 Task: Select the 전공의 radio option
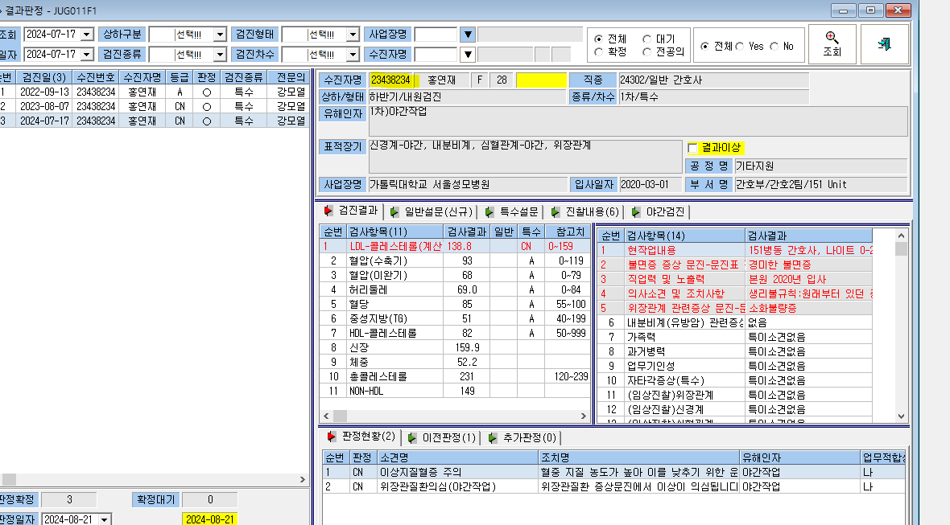pos(647,52)
